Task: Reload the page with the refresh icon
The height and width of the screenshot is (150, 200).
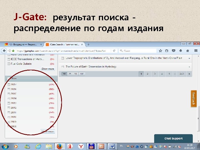Action: pos(114,51)
